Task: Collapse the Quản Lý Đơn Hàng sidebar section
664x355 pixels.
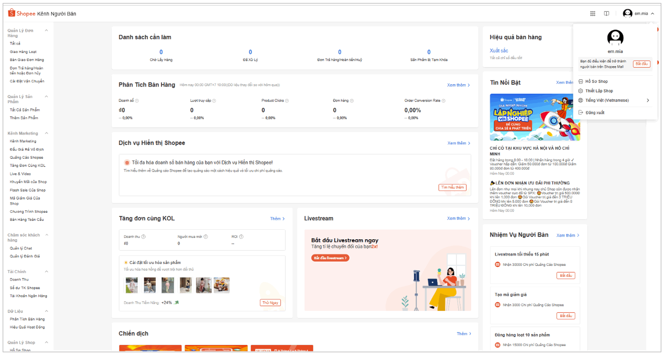Action: point(46,30)
